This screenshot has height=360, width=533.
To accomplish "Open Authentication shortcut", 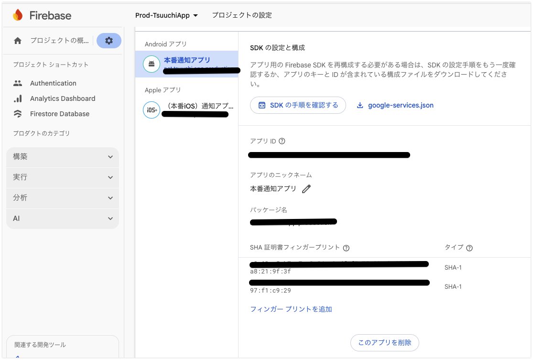I will click(53, 83).
